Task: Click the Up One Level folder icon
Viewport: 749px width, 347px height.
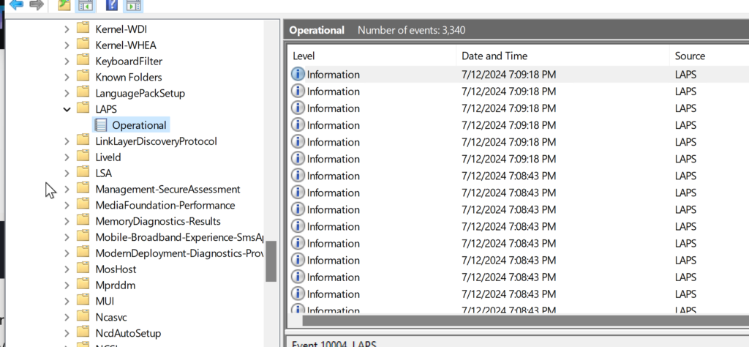Action: 64,5
